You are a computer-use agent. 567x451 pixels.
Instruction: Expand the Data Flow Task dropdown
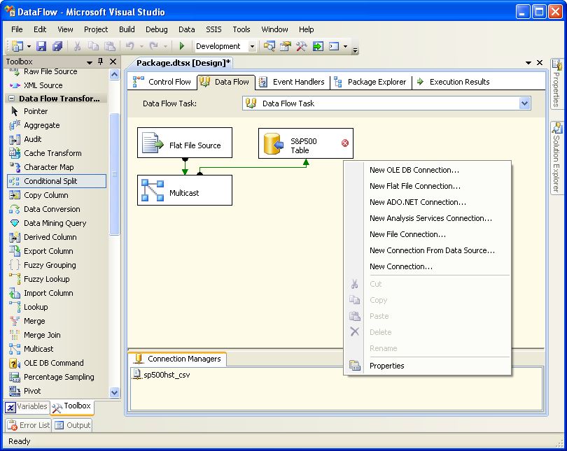[x=524, y=103]
